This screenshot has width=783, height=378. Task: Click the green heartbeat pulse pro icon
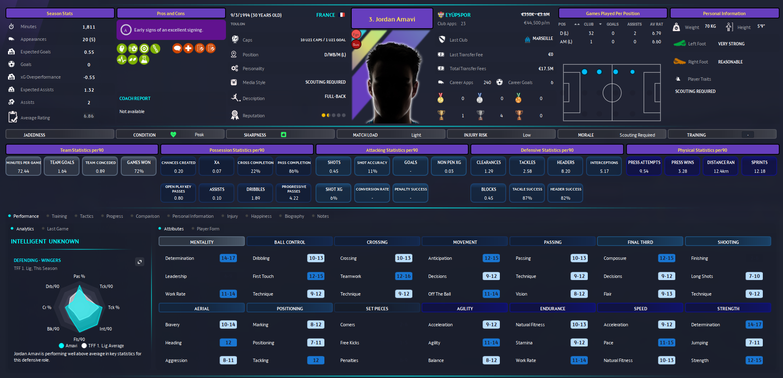tap(122, 60)
